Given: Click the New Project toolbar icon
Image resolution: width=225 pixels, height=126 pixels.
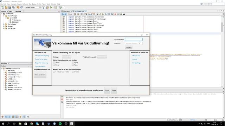Looking at the screenshot, I should click(x=6, y=7).
